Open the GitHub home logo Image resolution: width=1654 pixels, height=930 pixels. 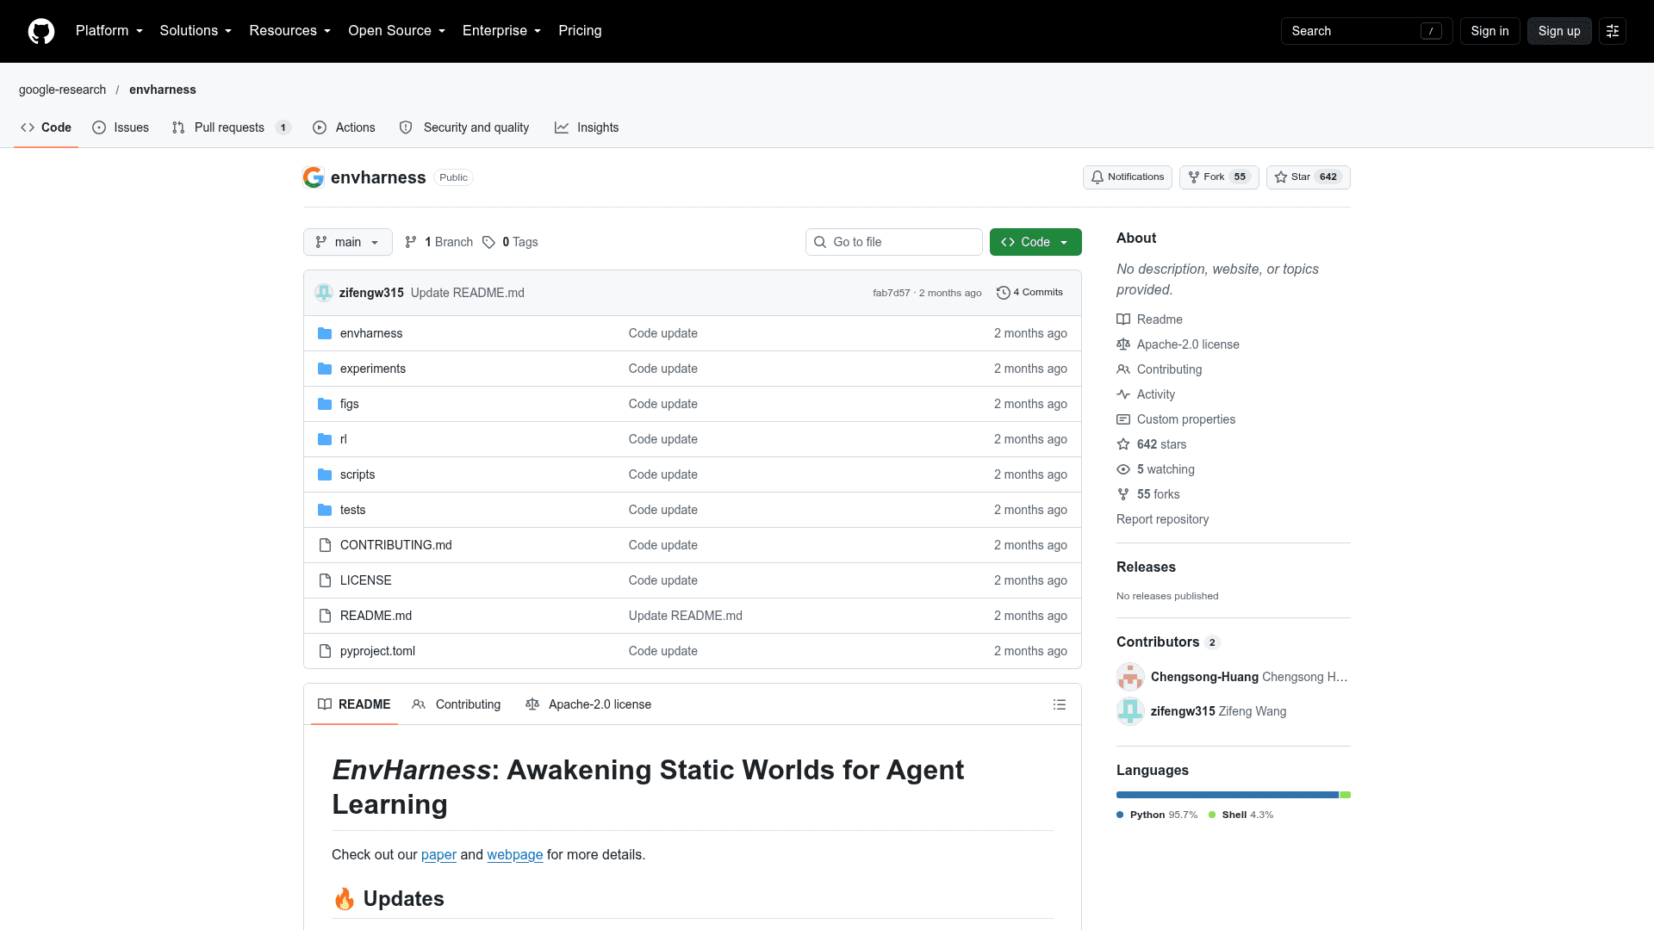pos(40,31)
